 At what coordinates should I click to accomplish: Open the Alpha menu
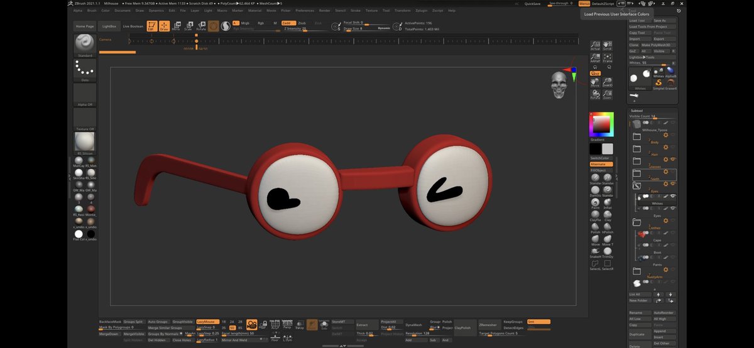point(77,11)
